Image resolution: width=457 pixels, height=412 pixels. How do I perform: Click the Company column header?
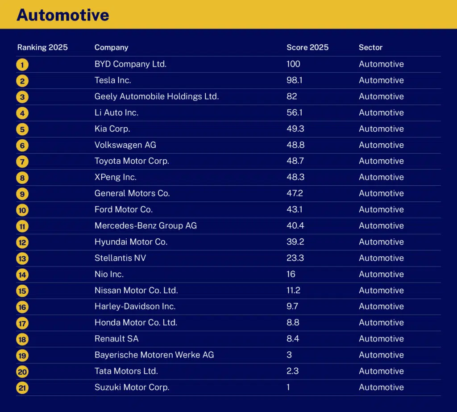click(x=111, y=47)
